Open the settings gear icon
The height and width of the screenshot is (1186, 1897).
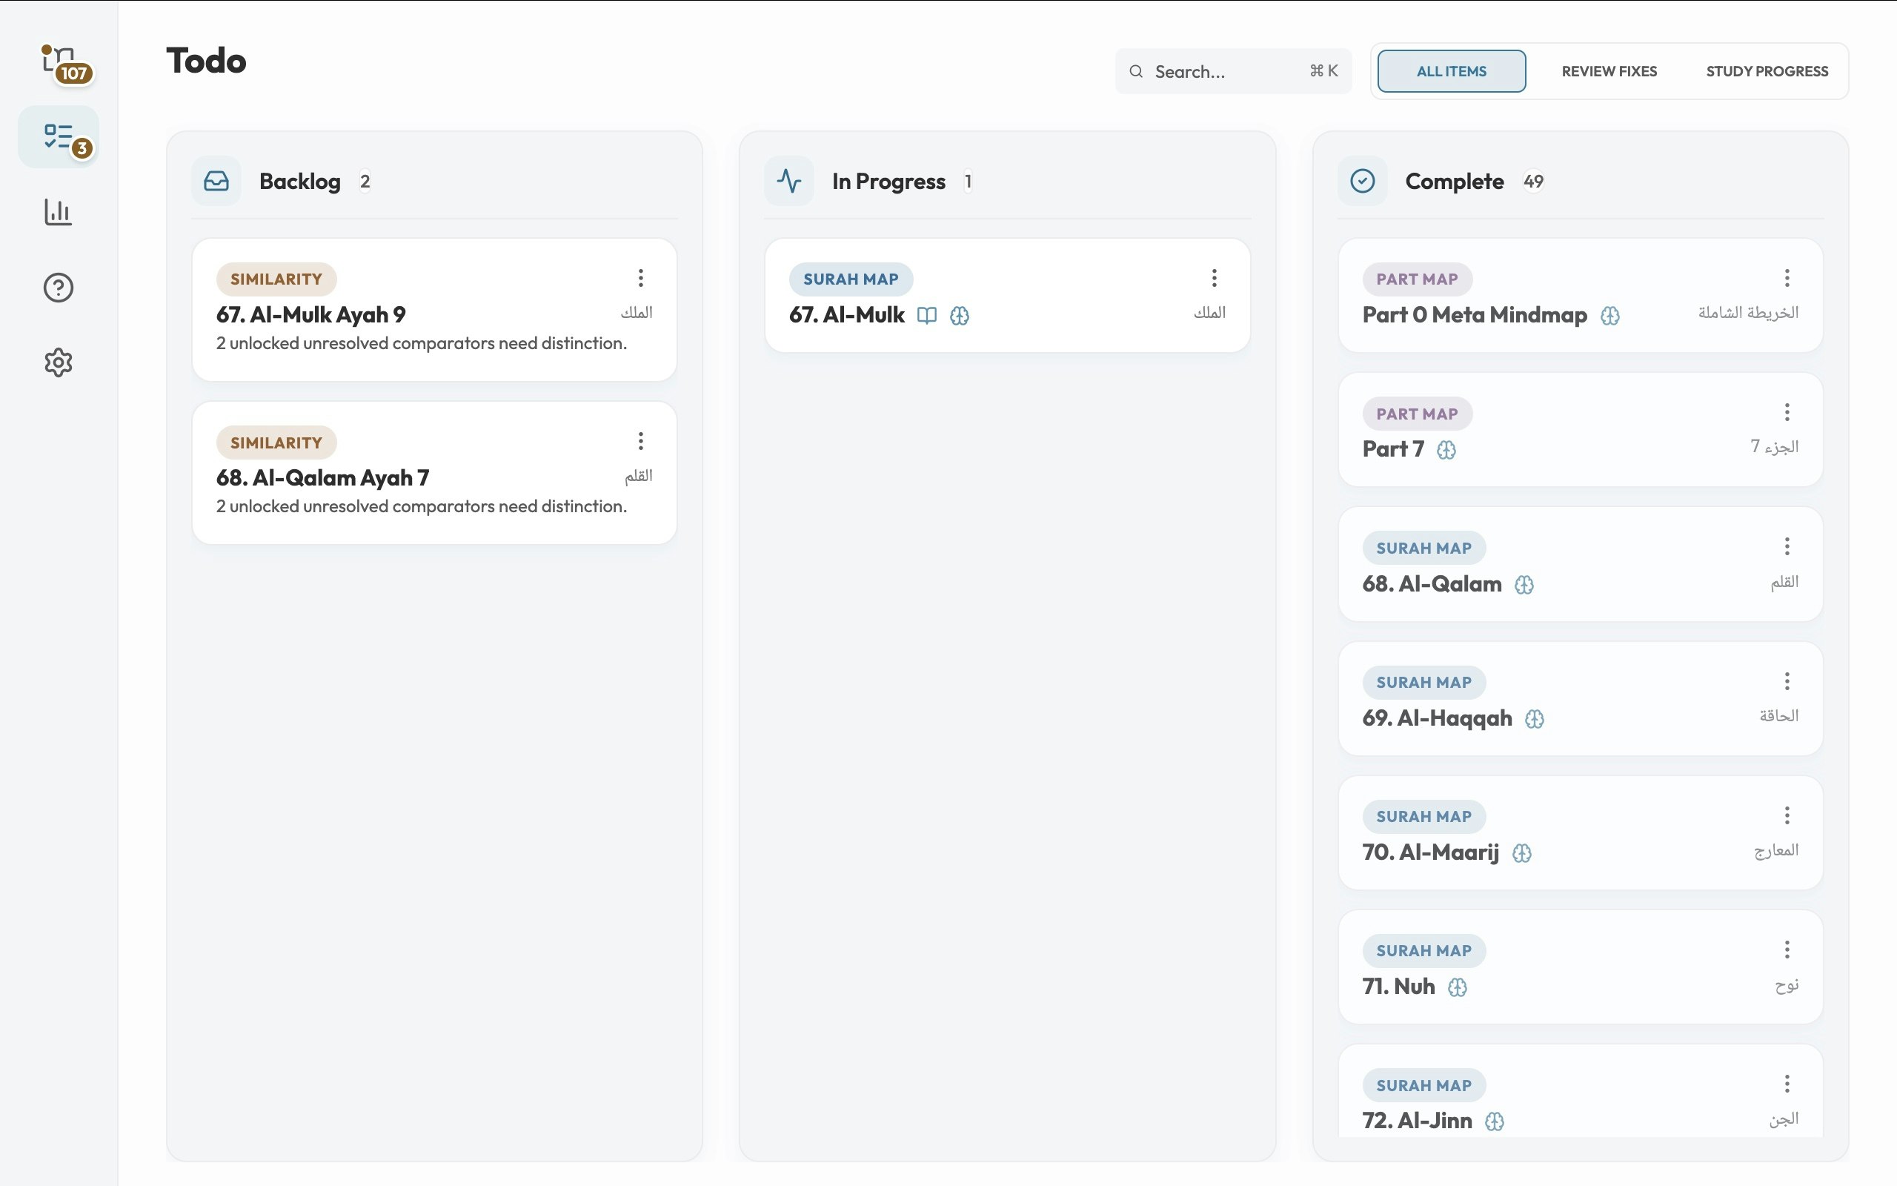pyautogui.click(x=59, y=362)
